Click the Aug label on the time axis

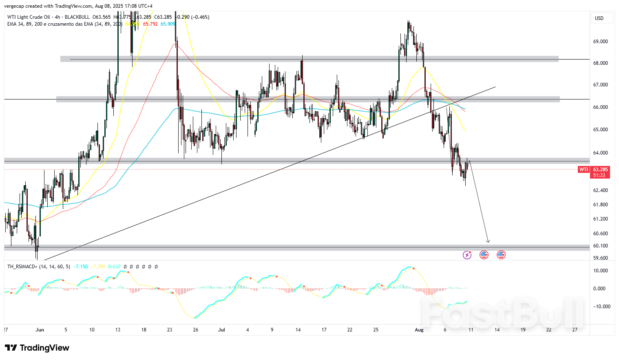(x=419, y=330)
